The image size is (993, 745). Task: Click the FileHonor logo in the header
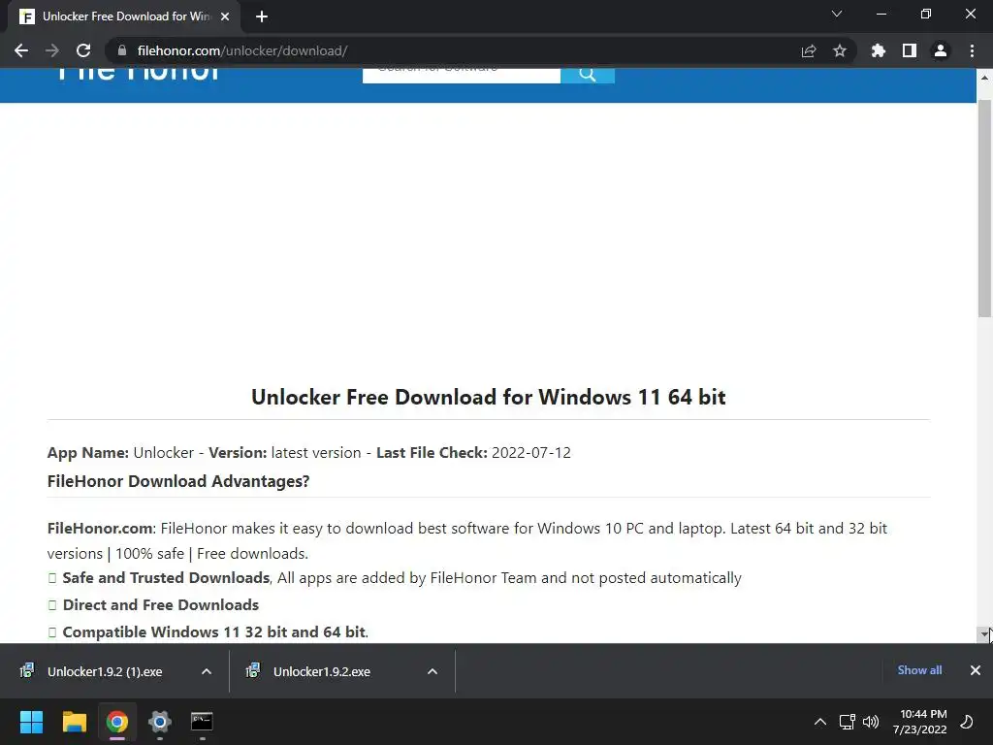click(138, 74)
